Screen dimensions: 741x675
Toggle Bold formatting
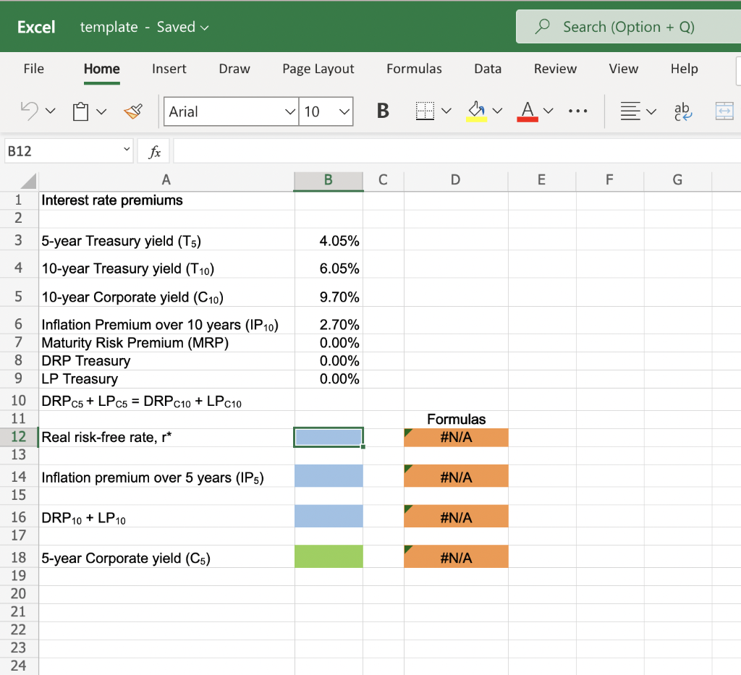point(383,111)
